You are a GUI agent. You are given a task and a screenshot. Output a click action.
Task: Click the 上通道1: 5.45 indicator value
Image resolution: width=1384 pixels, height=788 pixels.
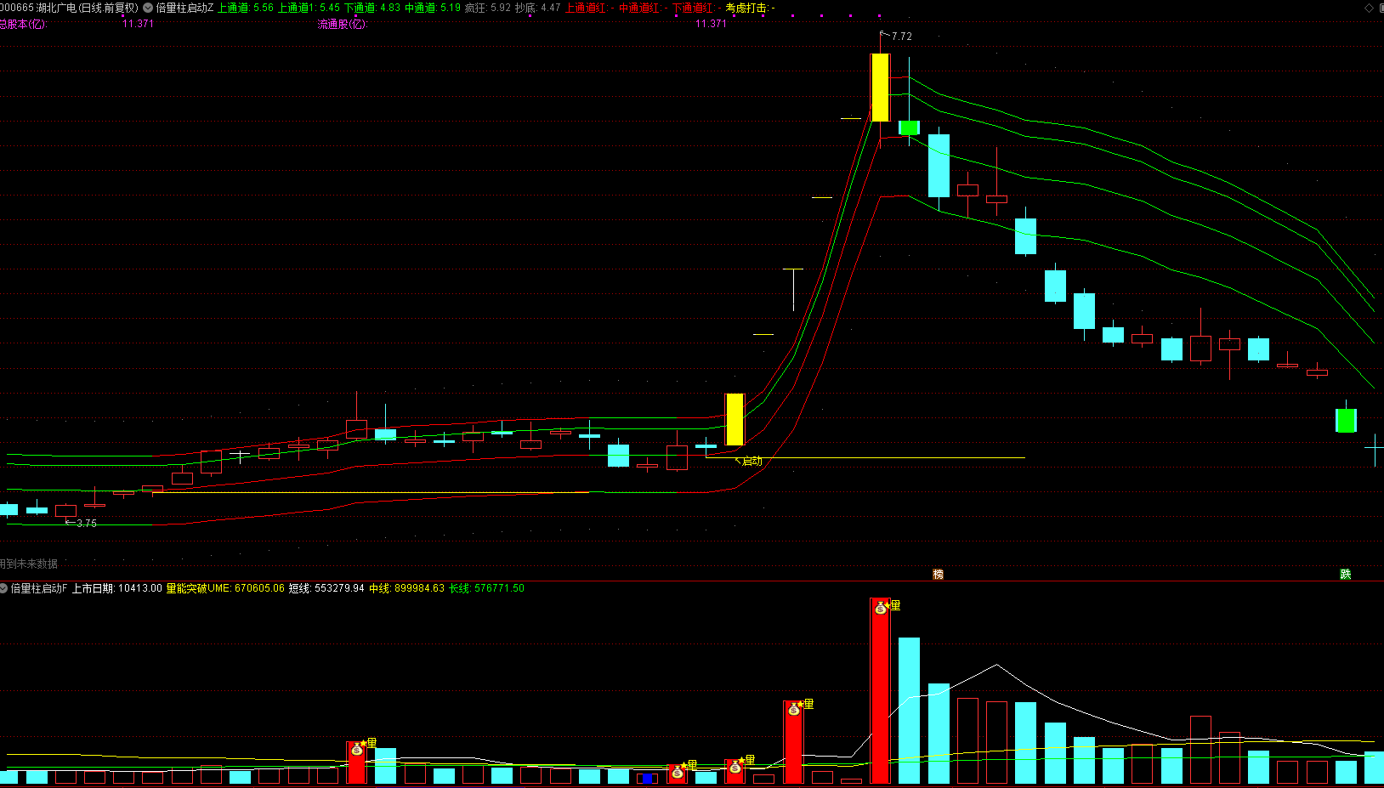(x=309, y=8)
